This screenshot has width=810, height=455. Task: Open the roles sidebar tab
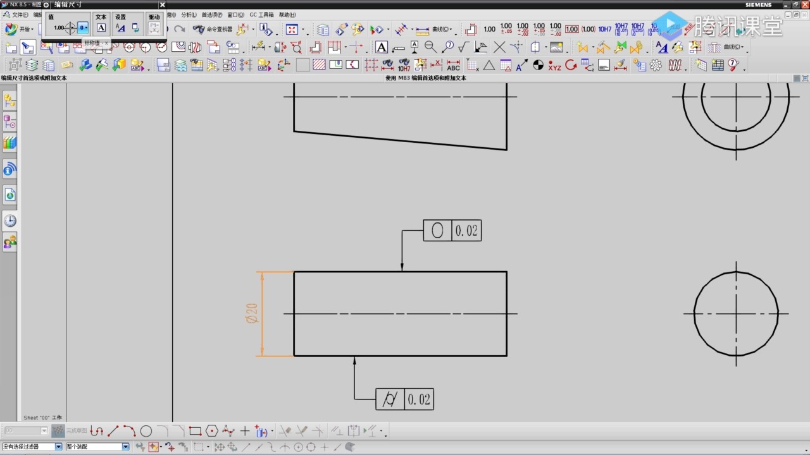click(9, 242)
